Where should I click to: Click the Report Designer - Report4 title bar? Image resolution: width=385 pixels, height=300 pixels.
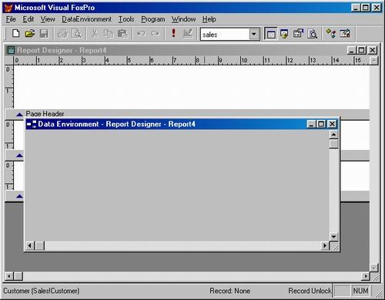click(x=191, y=50)
